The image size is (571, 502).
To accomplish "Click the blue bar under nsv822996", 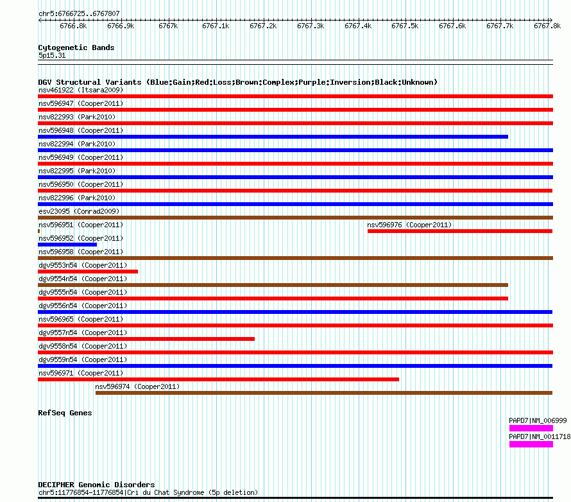I will [x=295, y=204].
